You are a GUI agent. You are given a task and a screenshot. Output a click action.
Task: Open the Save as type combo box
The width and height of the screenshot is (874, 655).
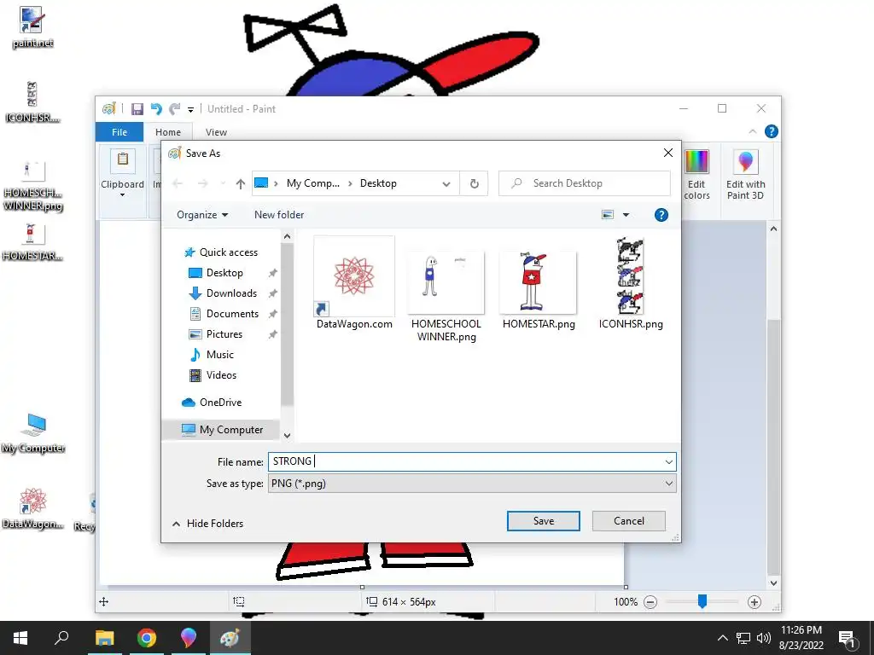click(x=472, y=484)
